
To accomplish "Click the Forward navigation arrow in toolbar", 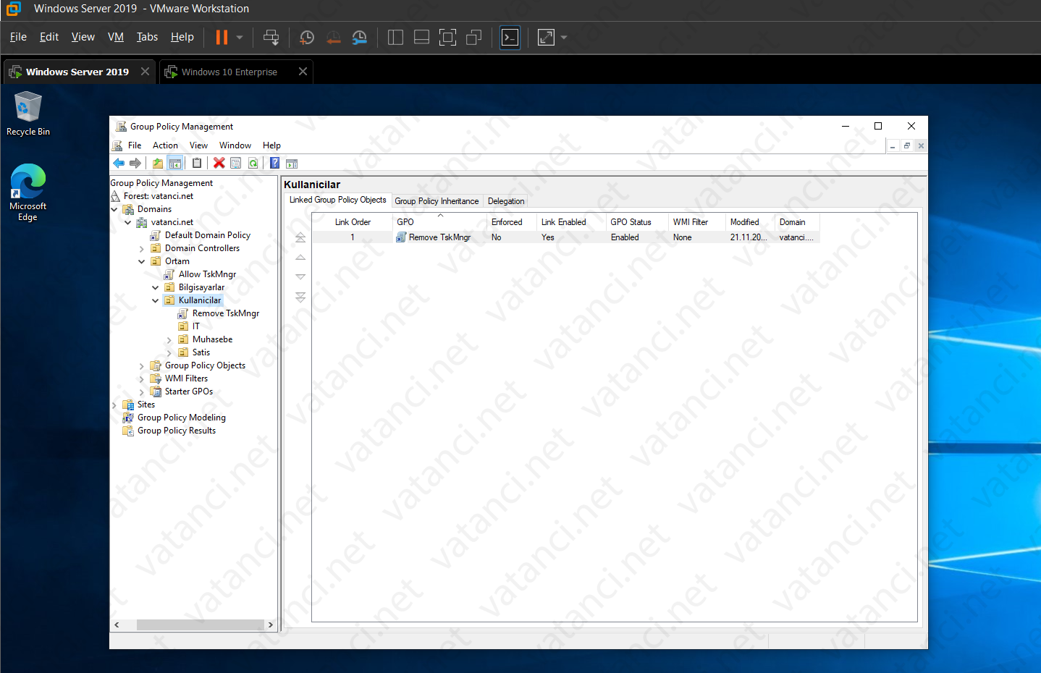I will point(135,163).
